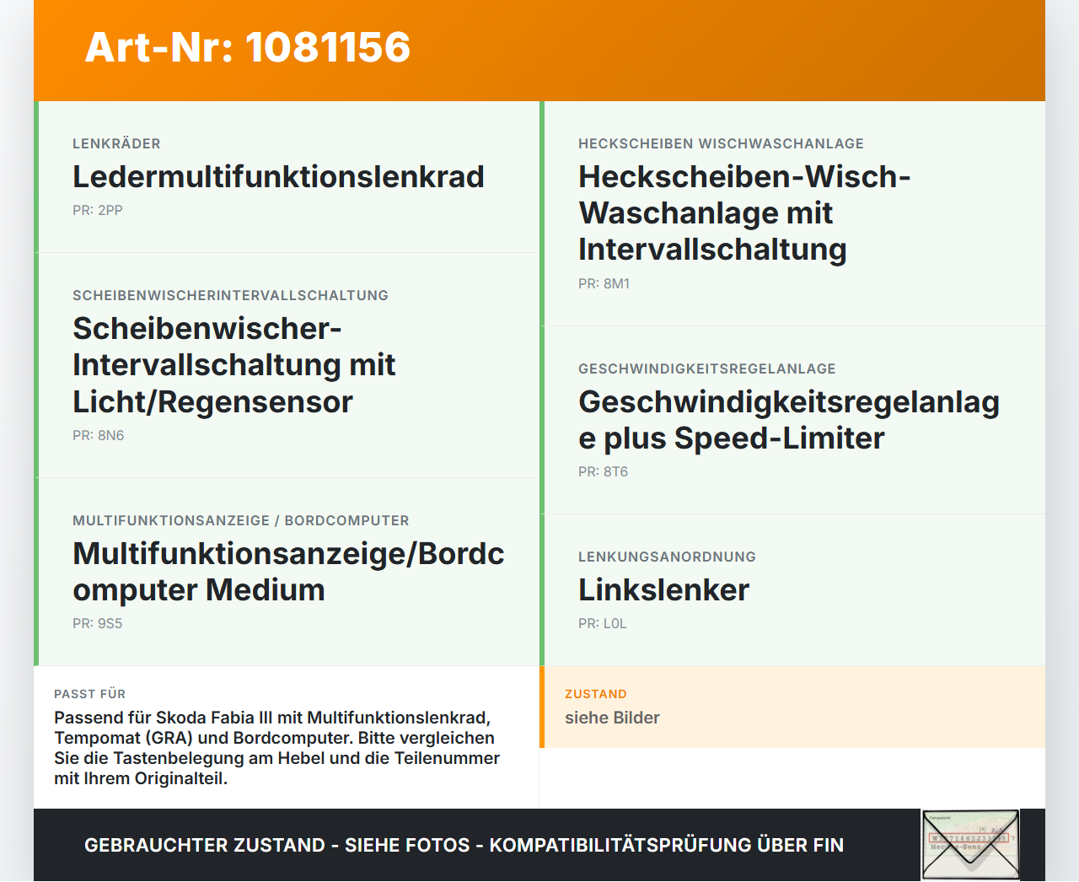1079x882 pixels.
Task: Click the 'LENKRÄDER' category label
Action: coord(116,144)
